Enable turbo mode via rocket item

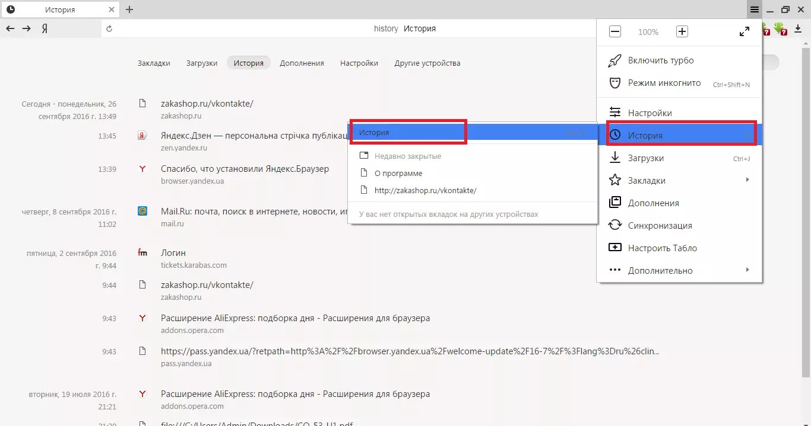pyautogui.click(x=660, y=60)
